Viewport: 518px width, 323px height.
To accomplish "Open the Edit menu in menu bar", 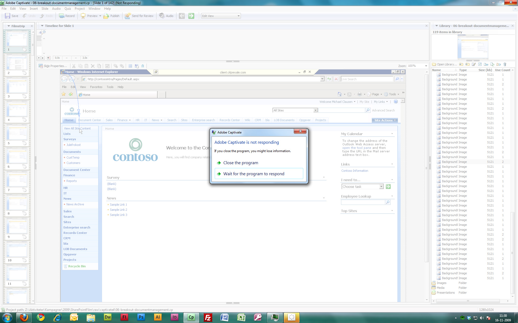I will [x=13, y=9].
